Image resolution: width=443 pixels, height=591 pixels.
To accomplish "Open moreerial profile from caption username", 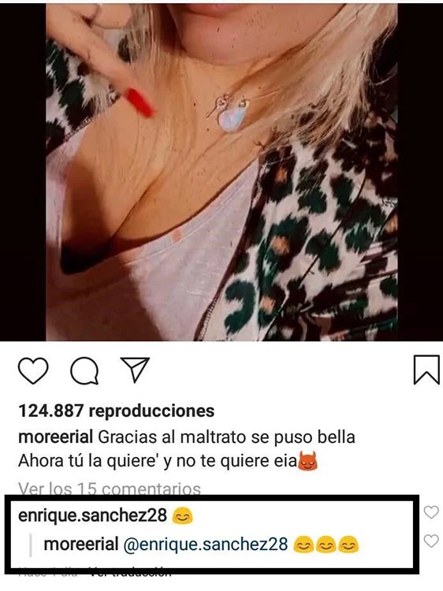I will click(55, 437).
